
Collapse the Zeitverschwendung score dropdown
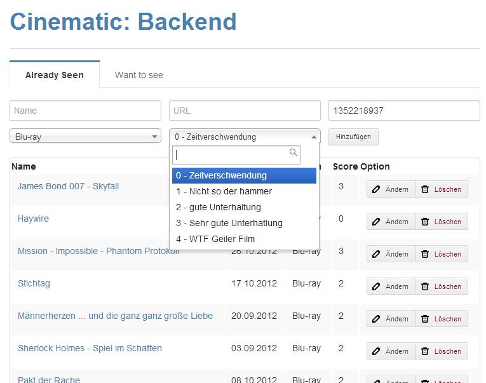(245, 137)
